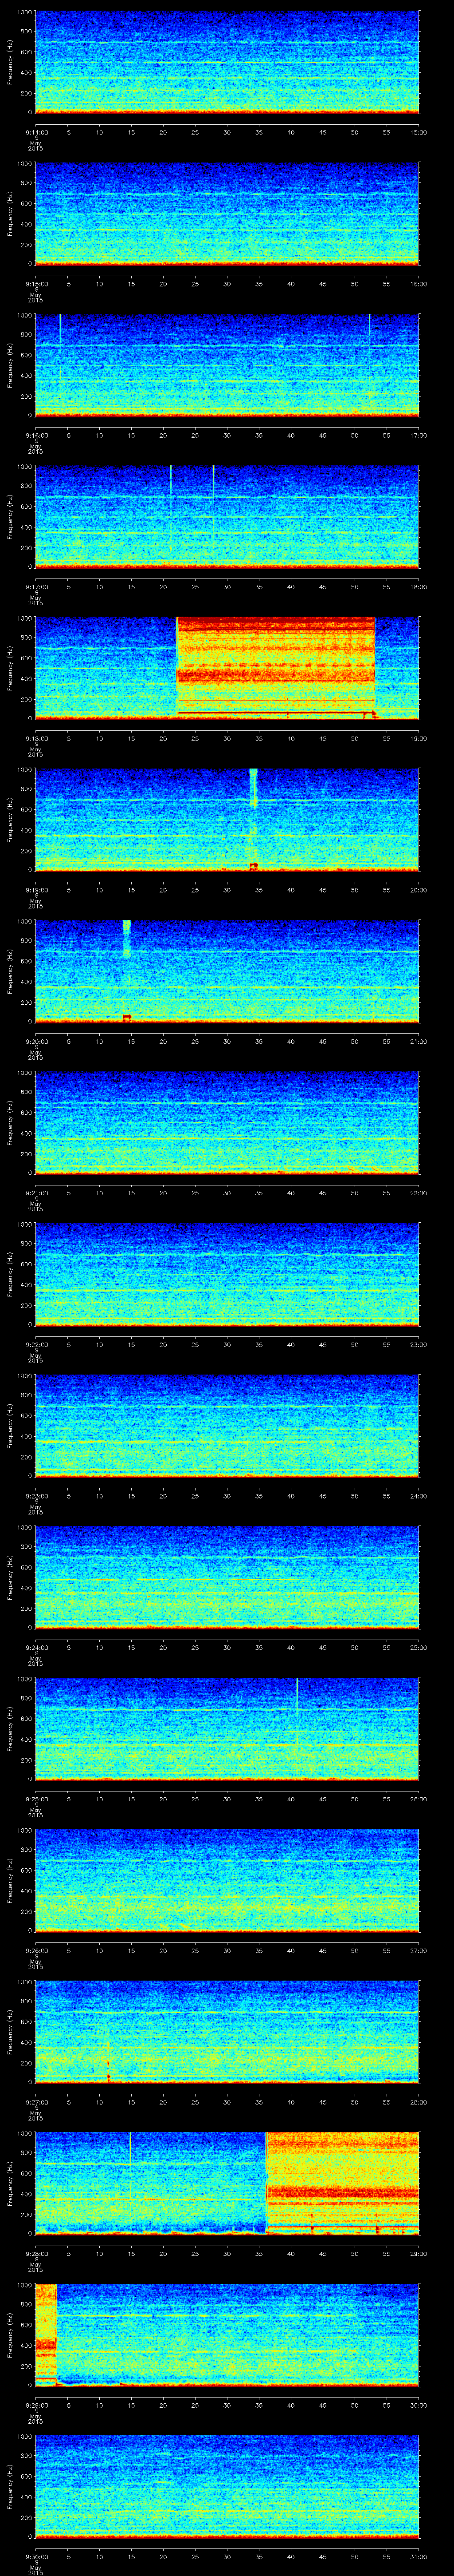Select the high-frequency burst in 9:19 spectrogram
The height and width of the screenshot is (2576, 454).
click(x=254, y=787)
